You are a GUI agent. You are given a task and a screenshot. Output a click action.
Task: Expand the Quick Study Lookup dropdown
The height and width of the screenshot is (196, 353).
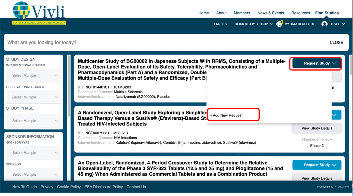tap(254, 24)
